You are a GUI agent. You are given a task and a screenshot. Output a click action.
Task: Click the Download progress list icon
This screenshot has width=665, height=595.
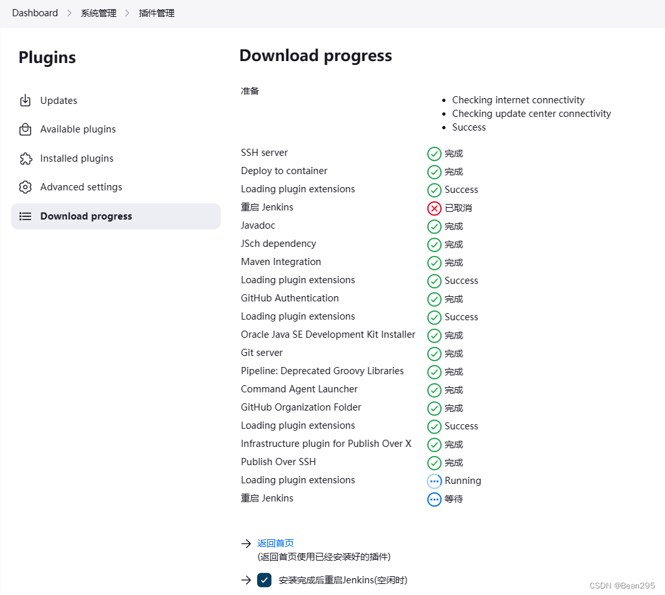tap(25, 216)
